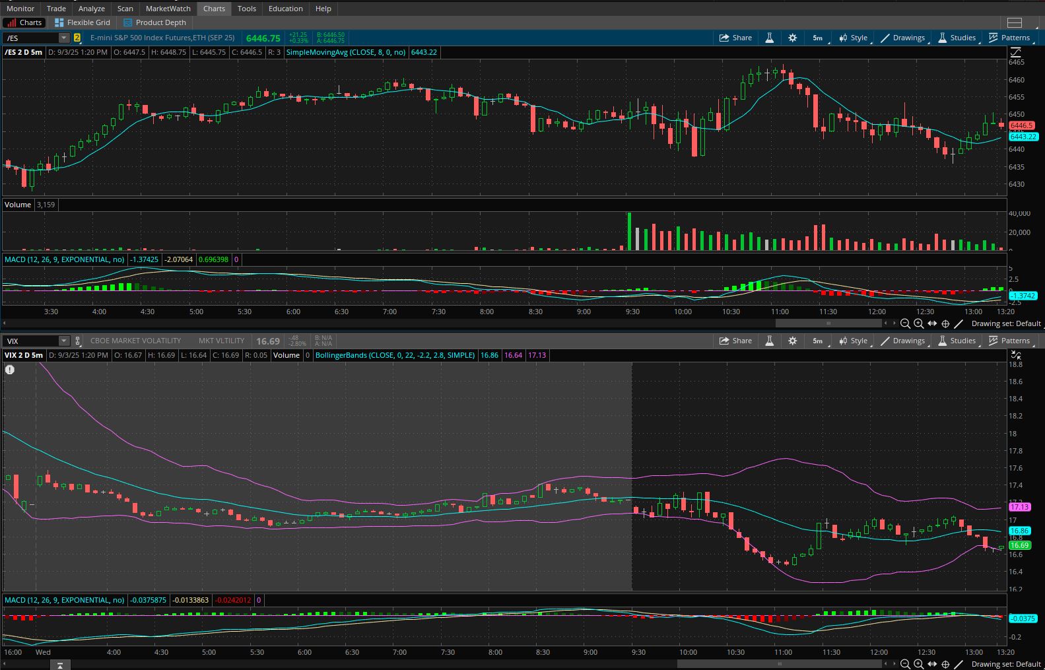Activate crosshair tool on VIX chart
The image size is (1045, 670).
click(945, 664)
